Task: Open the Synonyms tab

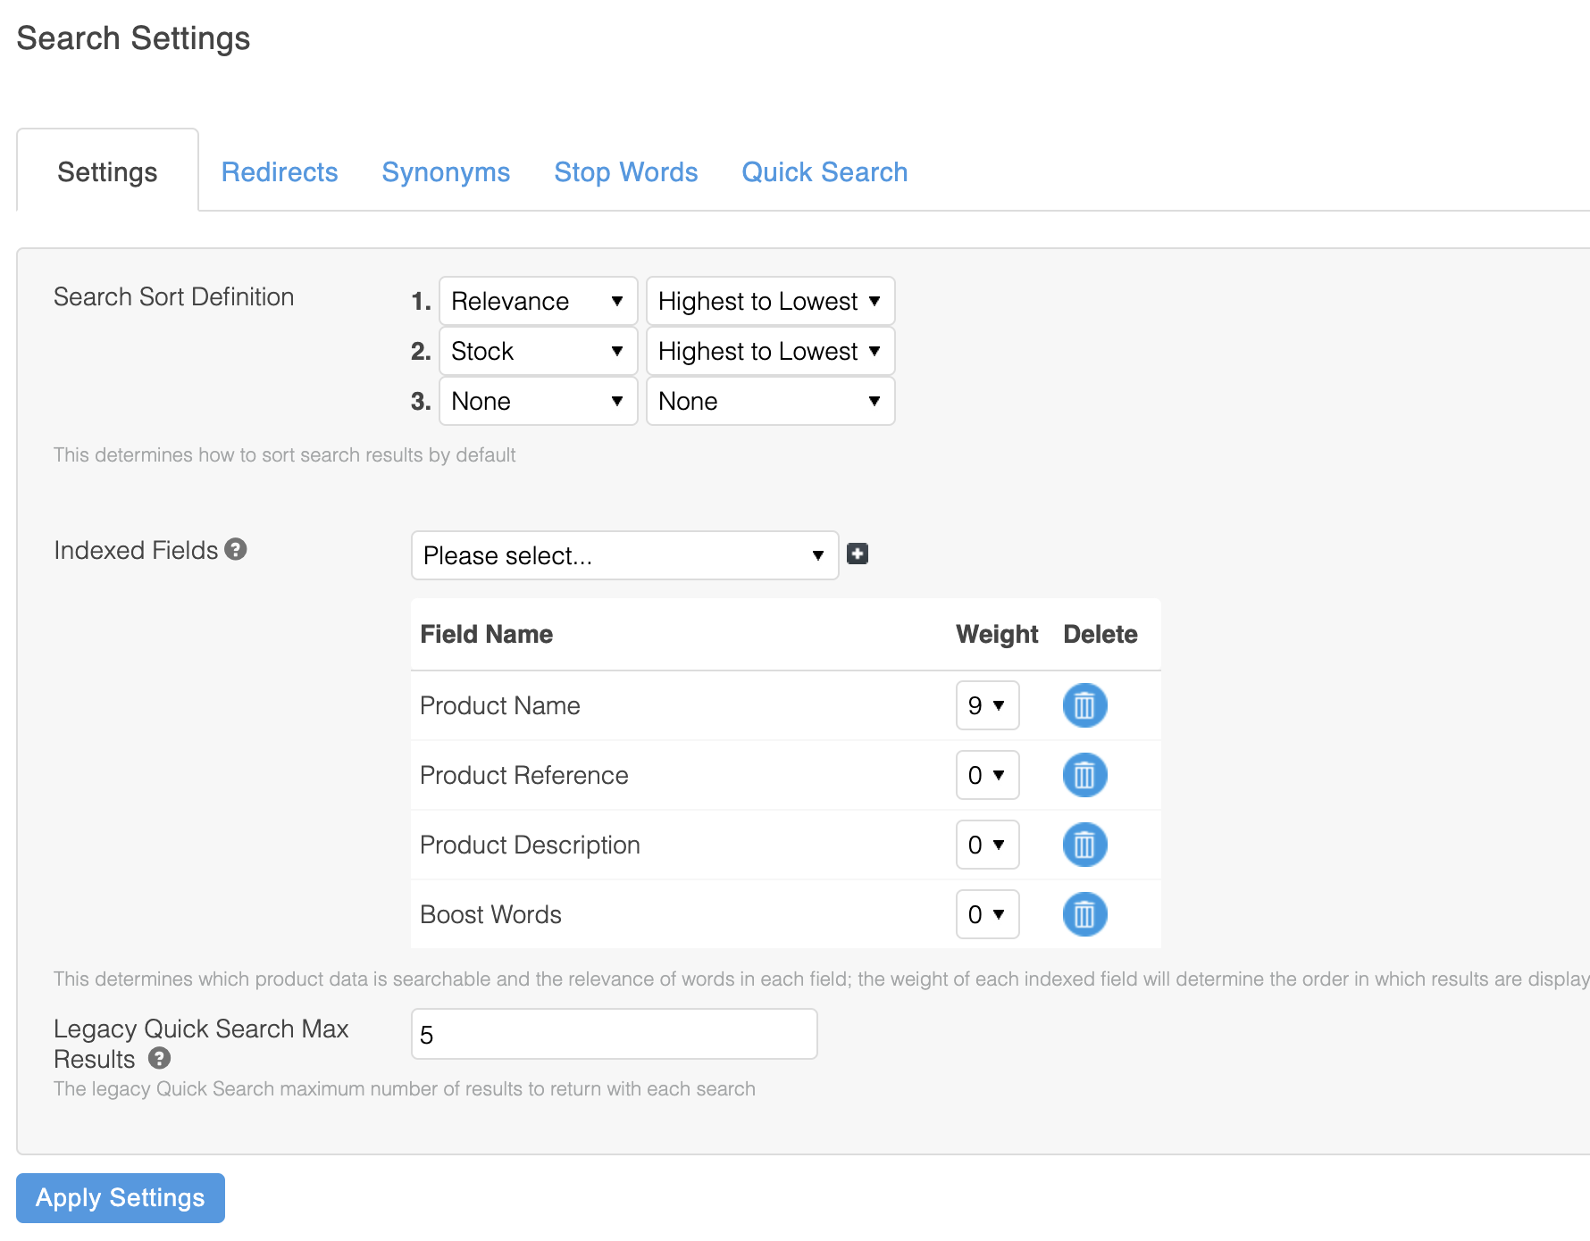Action: [446, 171]
